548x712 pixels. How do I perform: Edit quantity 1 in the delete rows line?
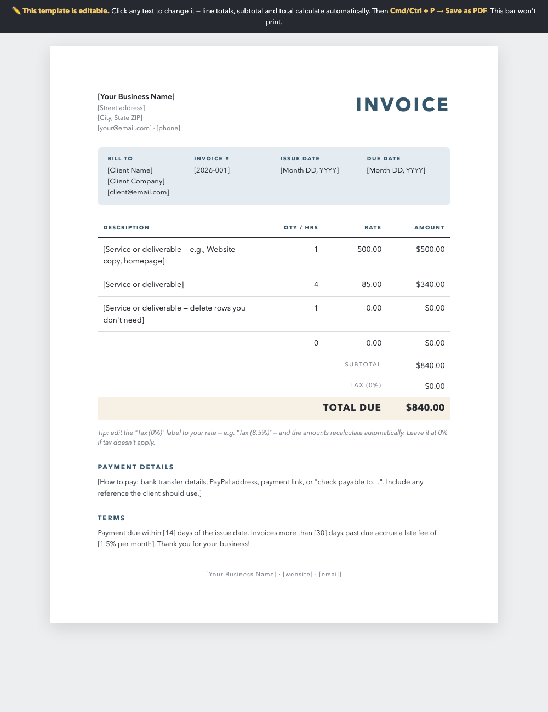coord(316,308)
